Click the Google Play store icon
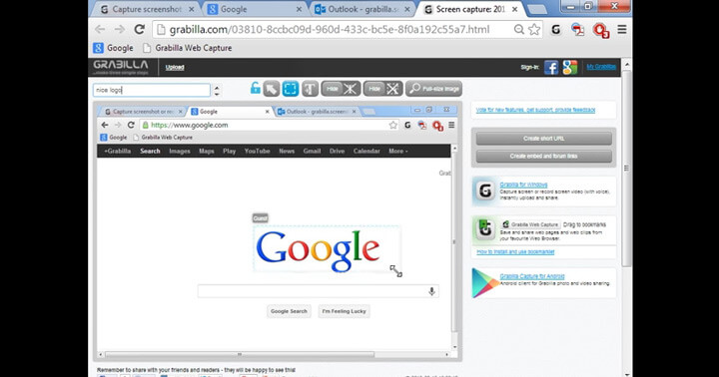This screenshot has height=377, width=719. point(484,283)
